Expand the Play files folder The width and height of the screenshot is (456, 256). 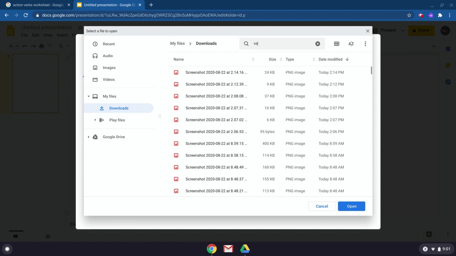click(95, 120)
